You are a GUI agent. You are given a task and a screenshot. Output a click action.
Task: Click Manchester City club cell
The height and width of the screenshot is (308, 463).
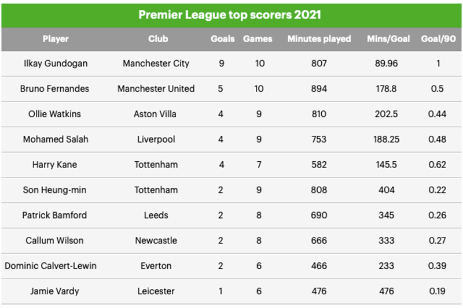156,64
